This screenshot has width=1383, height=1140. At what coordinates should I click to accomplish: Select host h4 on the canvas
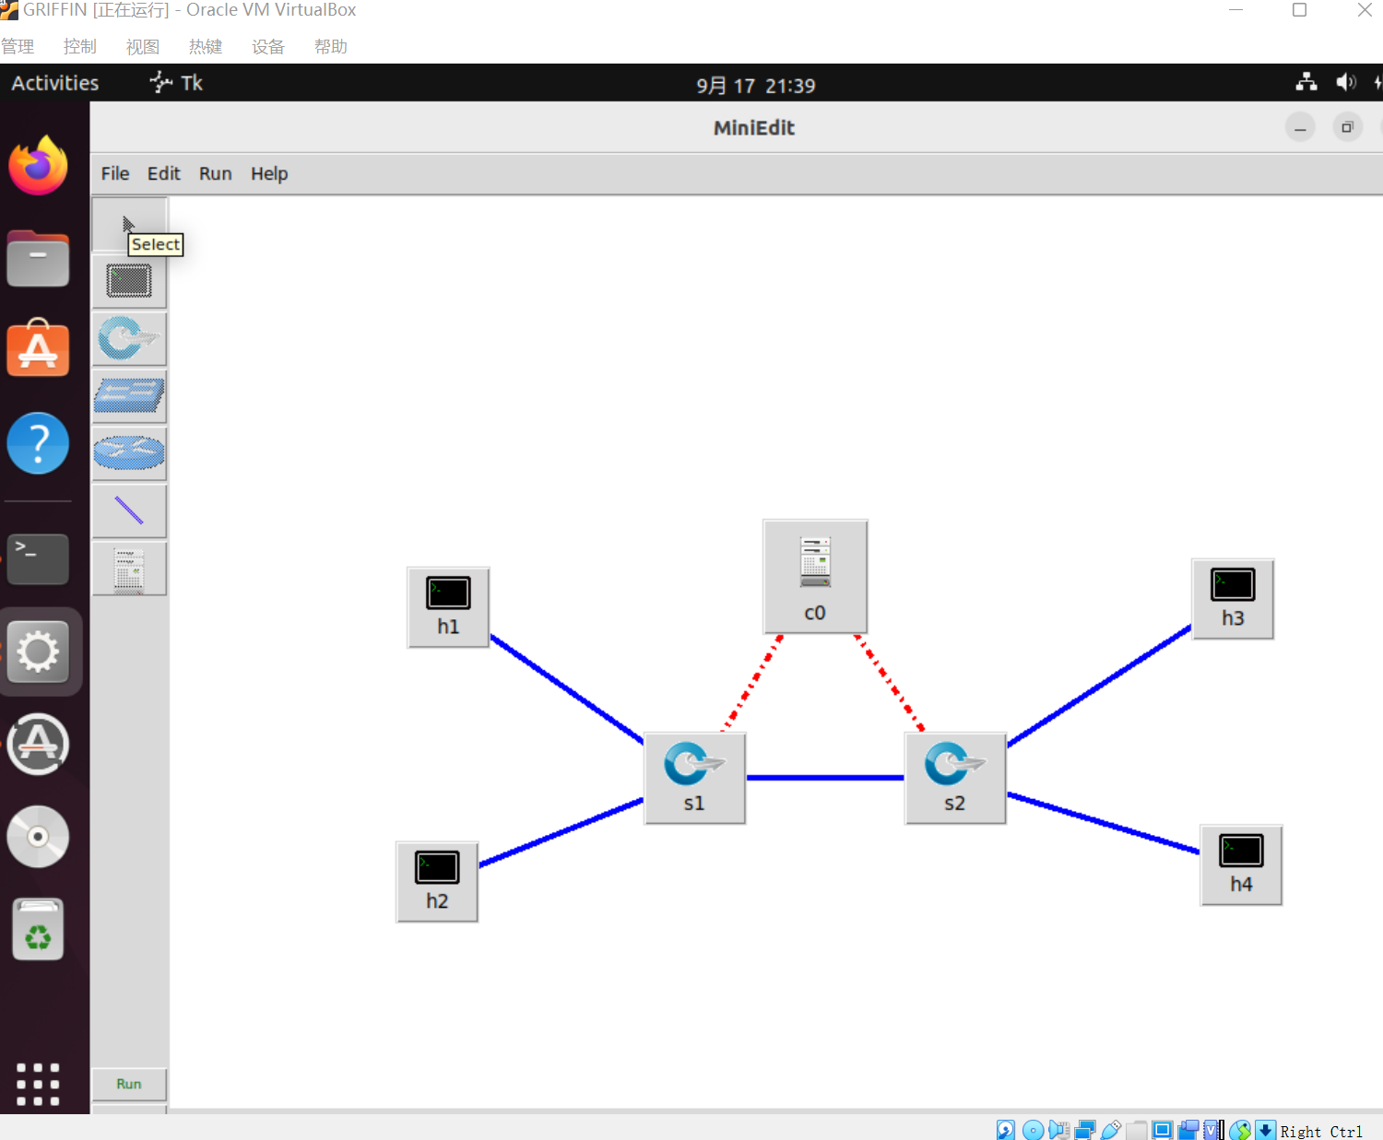click(1241, 865)
